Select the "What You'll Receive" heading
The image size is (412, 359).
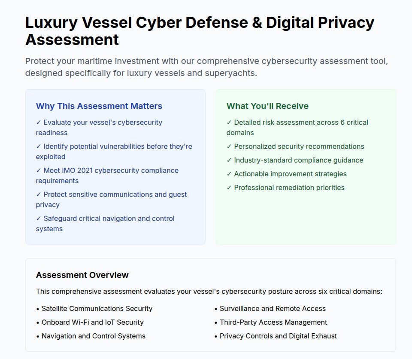(x=267, y=106)
